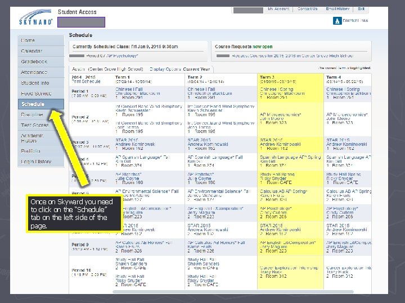This screenshot has height=303, width=405.
Task: Click the Period 1 row label
Action: click(x=80, y=91)
